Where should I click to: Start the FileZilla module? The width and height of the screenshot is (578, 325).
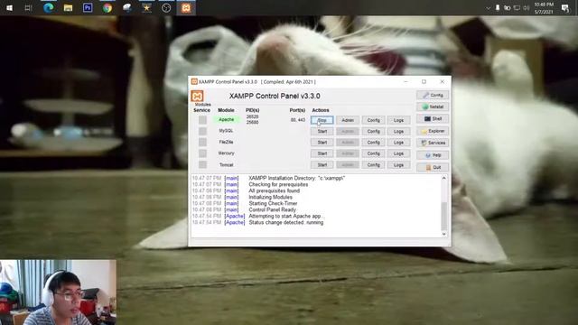(322, 143)
